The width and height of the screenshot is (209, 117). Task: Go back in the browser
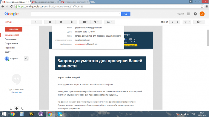tap(3, 6)
